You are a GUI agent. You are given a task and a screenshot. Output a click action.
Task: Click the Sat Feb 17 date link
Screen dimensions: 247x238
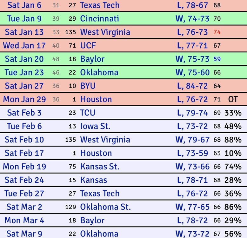(24, 153)
